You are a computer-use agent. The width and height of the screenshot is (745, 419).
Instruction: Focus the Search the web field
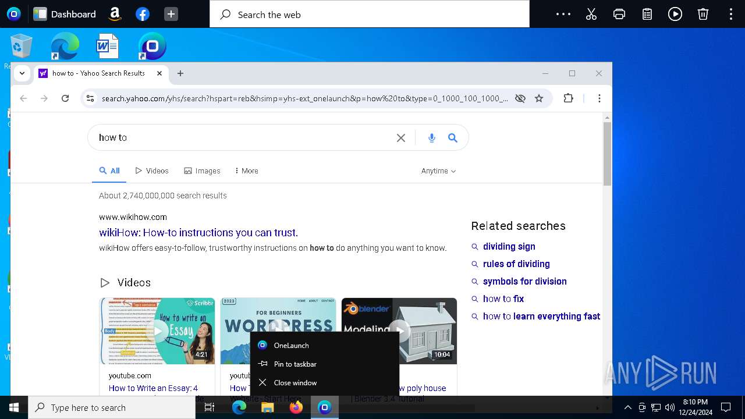click(x=370, y=15)
